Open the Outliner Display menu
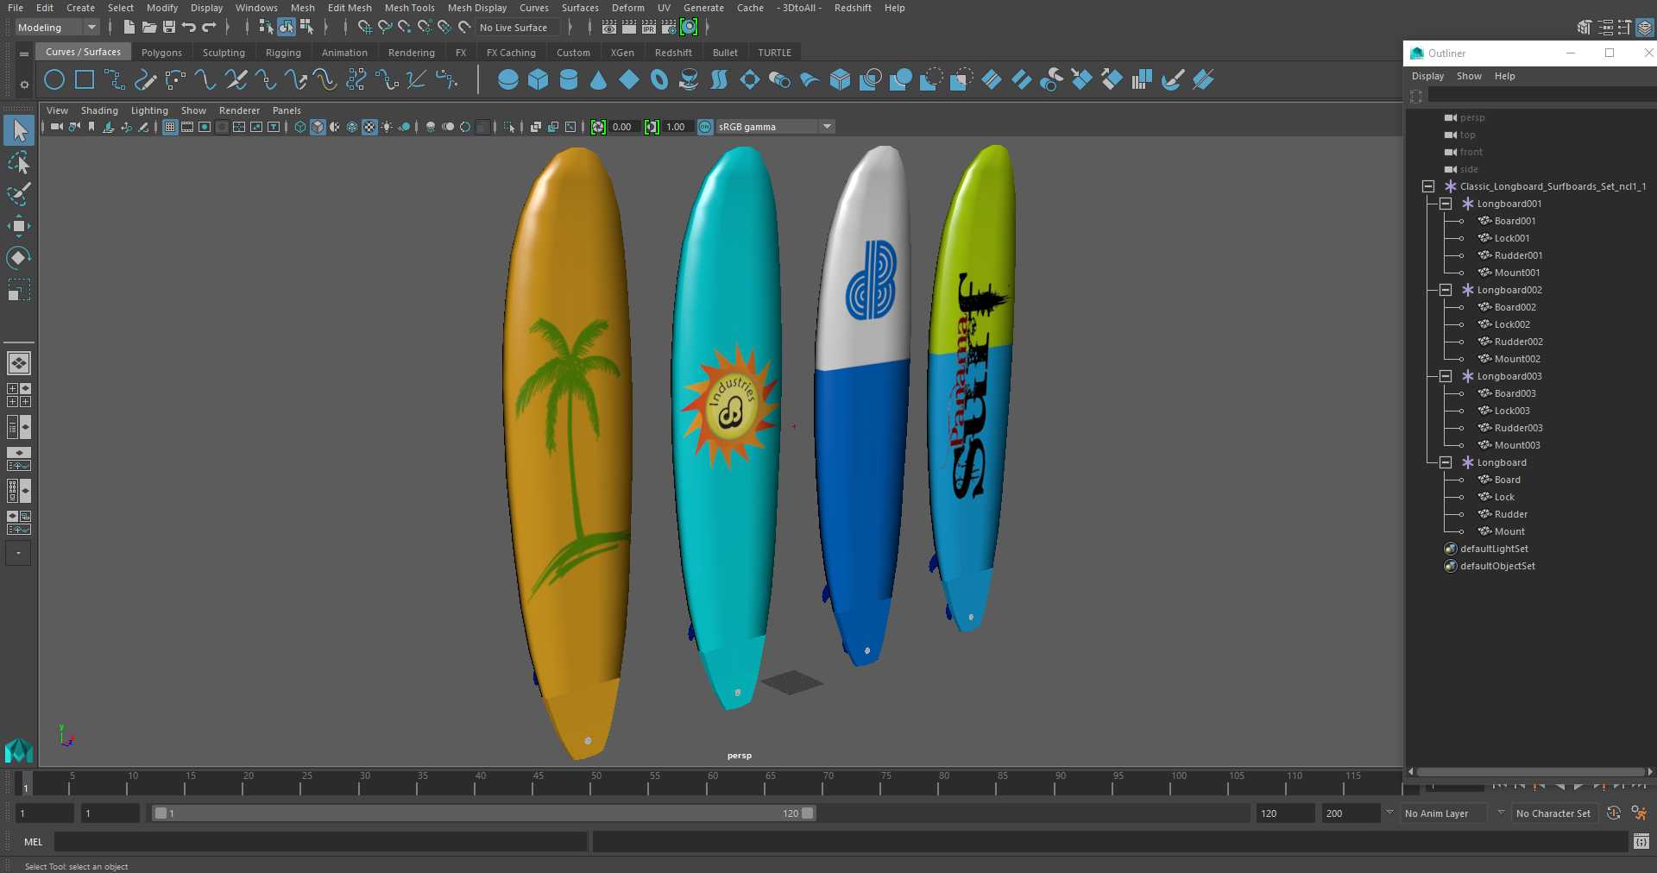 [x=1427, y=76]
